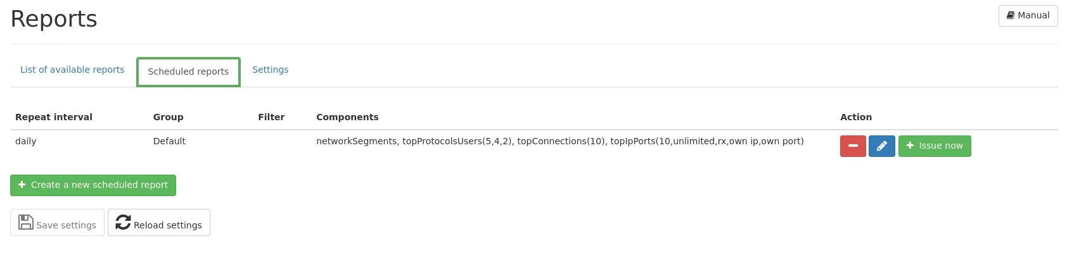Click the Group column header
The width and height of the screenshot is (1067, 267).
point(168,117)
